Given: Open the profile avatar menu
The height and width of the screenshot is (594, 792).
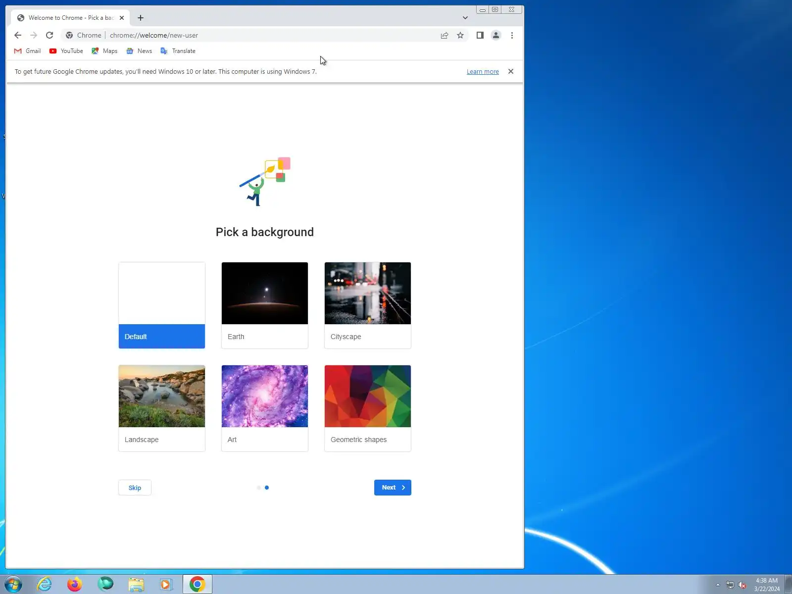Looking at the screenshot, I should (495, 35).
